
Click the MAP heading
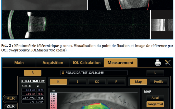pos(147,92)
